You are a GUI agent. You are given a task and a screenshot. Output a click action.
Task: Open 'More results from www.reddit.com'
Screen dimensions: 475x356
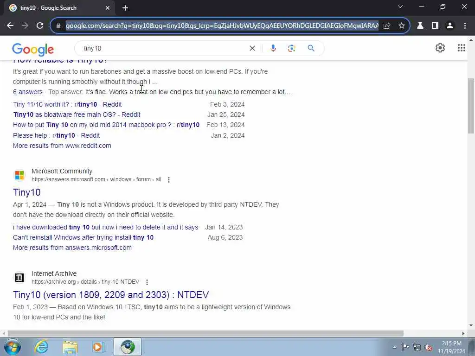coord(62,146)
